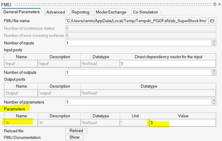Select the Model Exchange tab
The image size is (222, 141).
pos(111,12)
